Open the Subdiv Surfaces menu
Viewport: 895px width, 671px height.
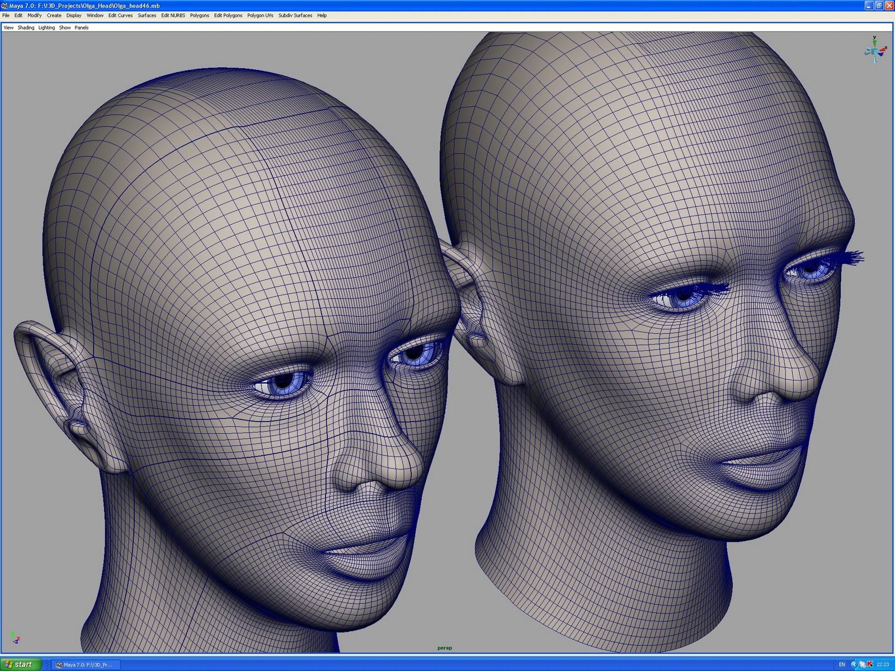294,15
